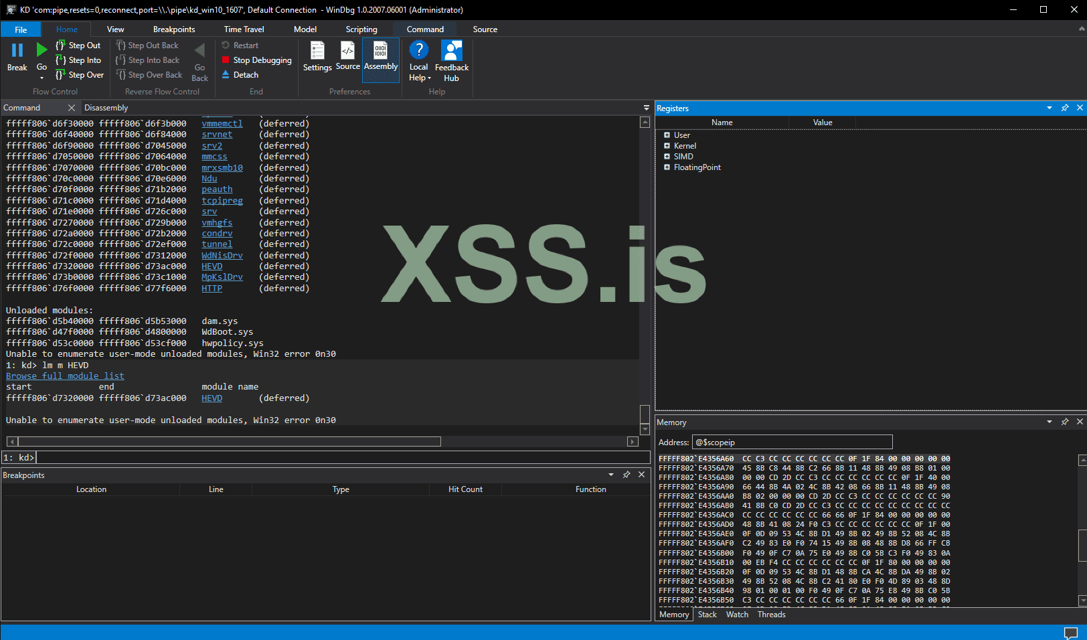Toggle Source mode in Preferences
The height and width of the screenshot is (640, 1087).
(347, 51)
